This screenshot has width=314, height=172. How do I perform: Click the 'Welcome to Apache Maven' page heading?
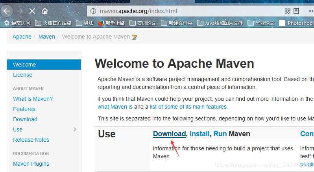174,63
